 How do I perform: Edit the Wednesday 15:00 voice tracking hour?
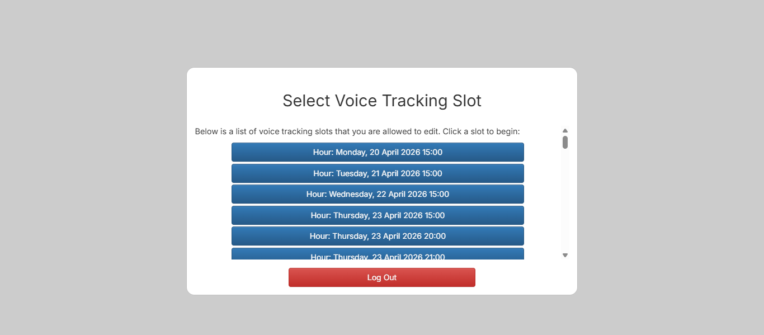click(378, 194)
